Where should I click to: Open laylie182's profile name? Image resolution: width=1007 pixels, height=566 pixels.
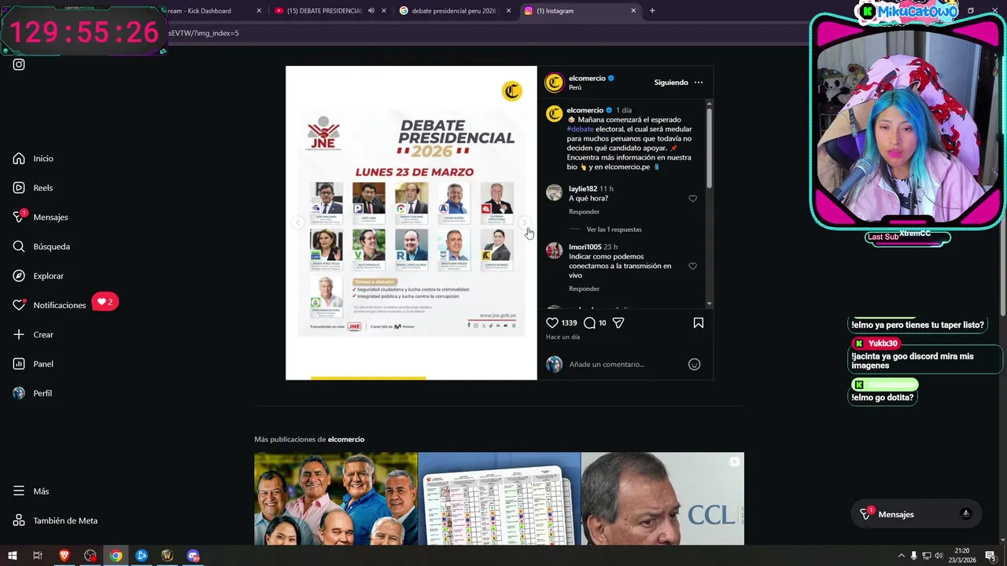(x=583, y=189)
